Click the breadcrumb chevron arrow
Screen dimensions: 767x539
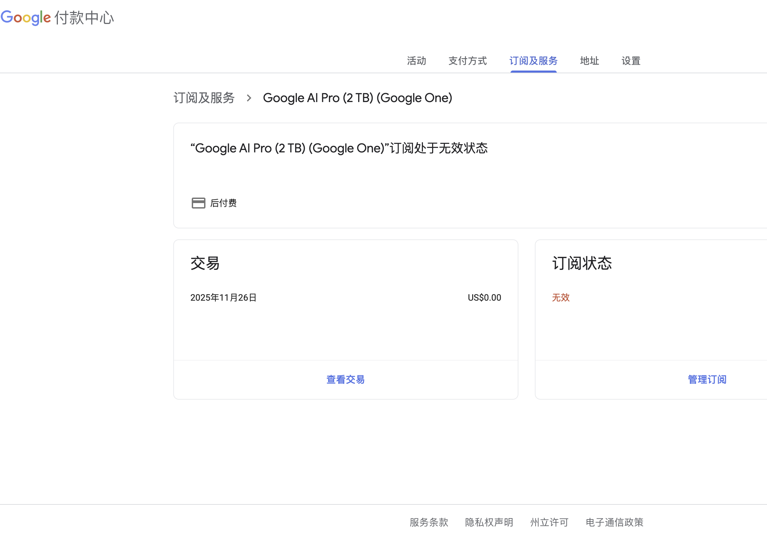coord(249,98)
